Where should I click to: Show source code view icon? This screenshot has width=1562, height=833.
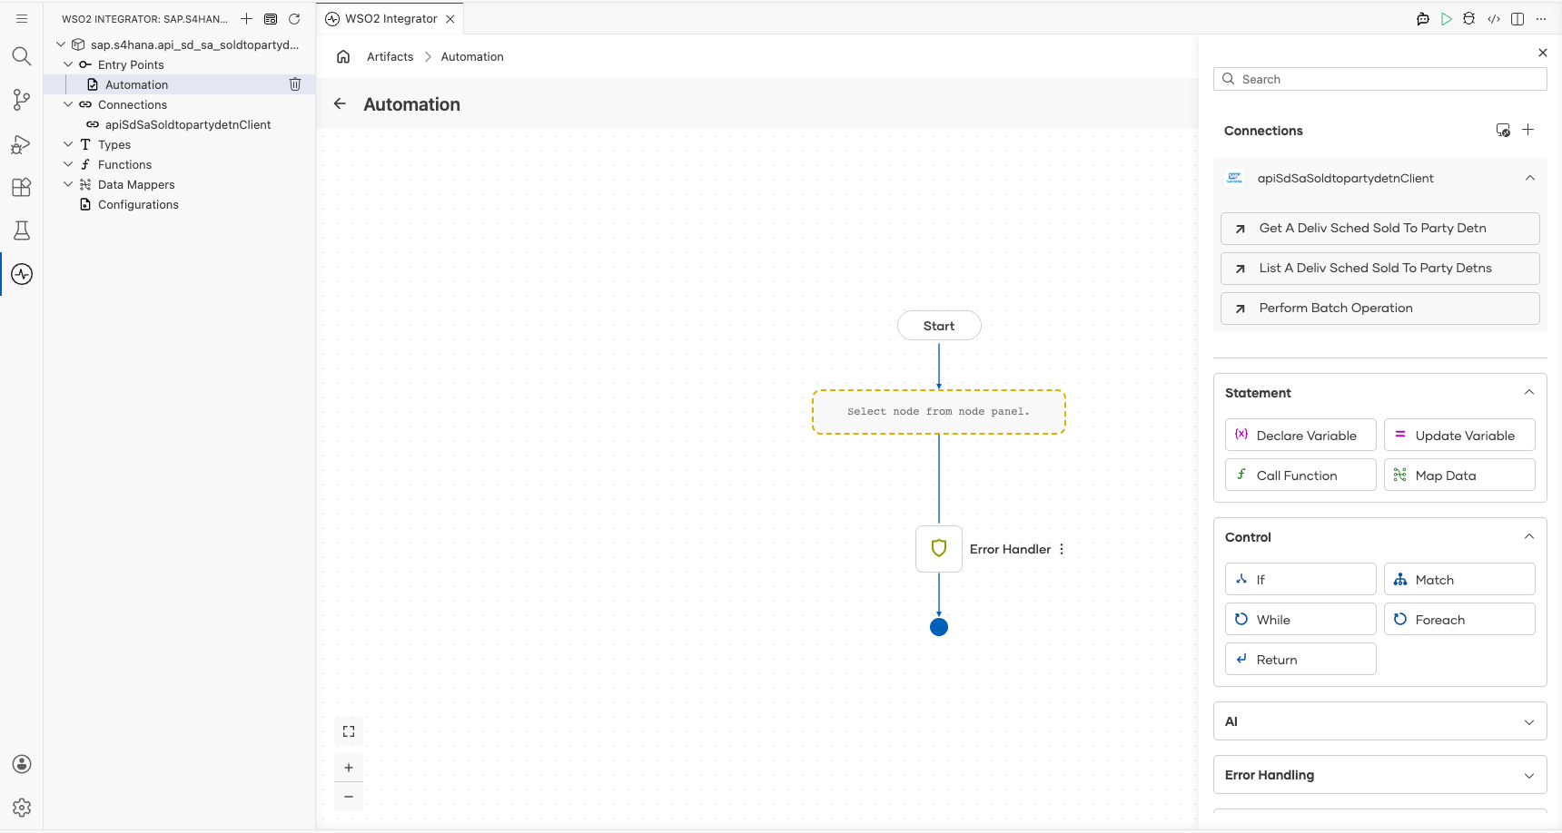coord(1494,18)
